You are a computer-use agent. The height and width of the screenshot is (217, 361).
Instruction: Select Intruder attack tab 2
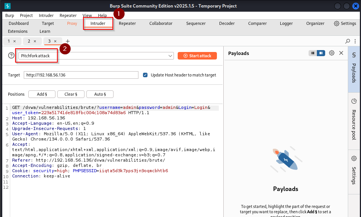(29, 41)
